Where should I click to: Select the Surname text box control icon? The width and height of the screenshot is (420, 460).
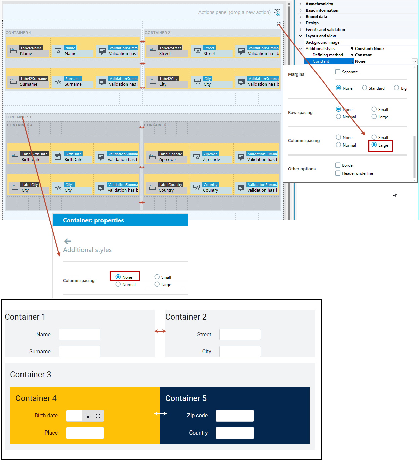tap(58, 82)
